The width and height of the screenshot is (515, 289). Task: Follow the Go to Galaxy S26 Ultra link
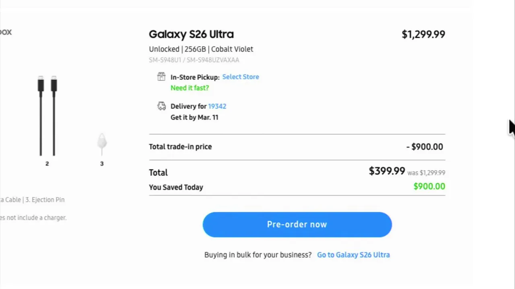[353, 255]
